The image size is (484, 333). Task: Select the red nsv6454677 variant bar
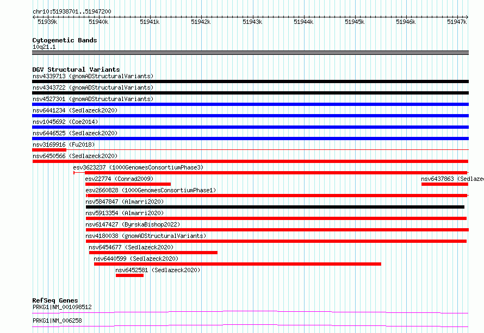(153, 253)
